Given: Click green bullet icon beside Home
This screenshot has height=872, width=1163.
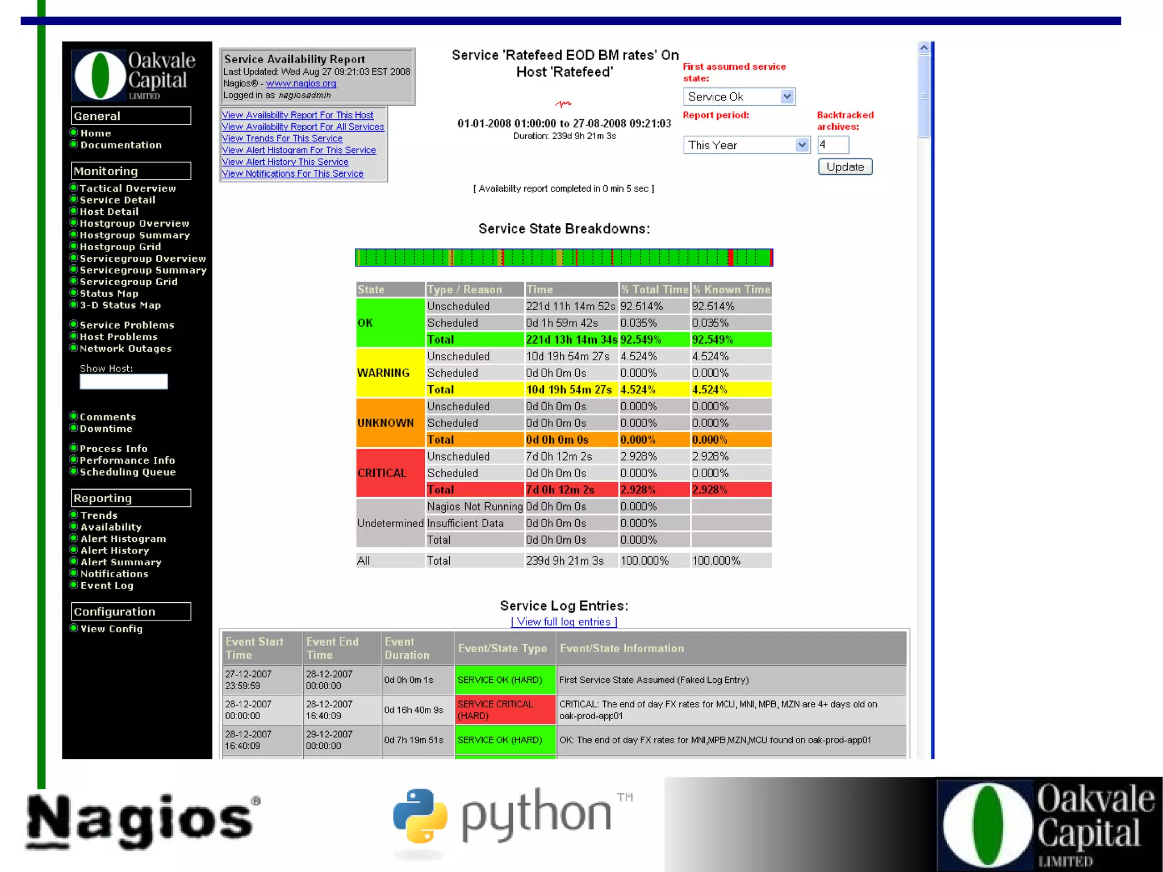Looking at the screenshot, I should (x=73, y=132).
